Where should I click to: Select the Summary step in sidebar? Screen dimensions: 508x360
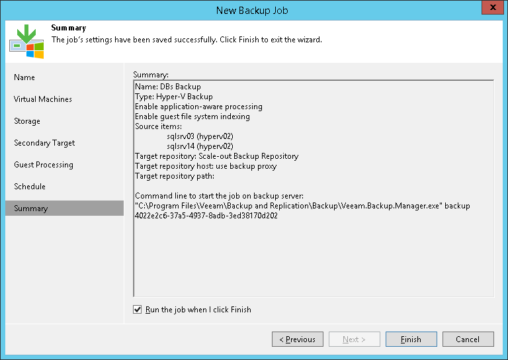click(x=31, y=208)
